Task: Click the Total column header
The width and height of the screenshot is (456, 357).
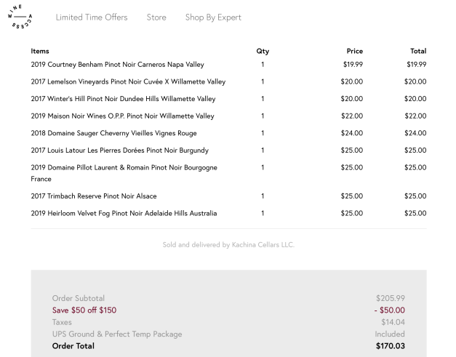Action: [418, 51]
